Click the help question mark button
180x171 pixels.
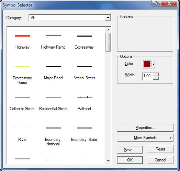[x=156, y=3]
